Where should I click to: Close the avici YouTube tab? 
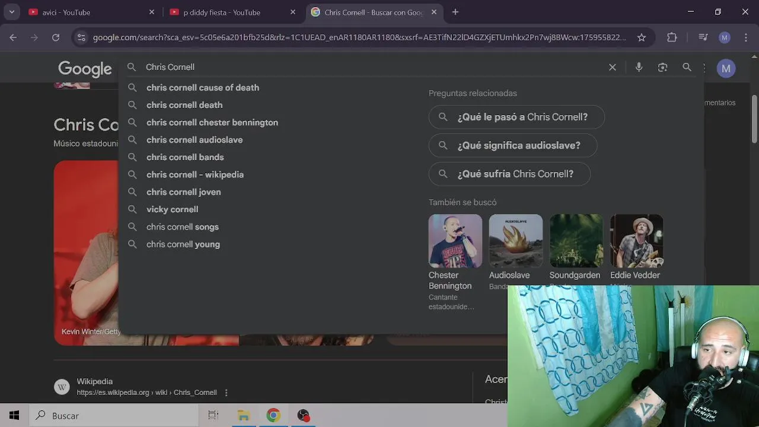[152, 12]
